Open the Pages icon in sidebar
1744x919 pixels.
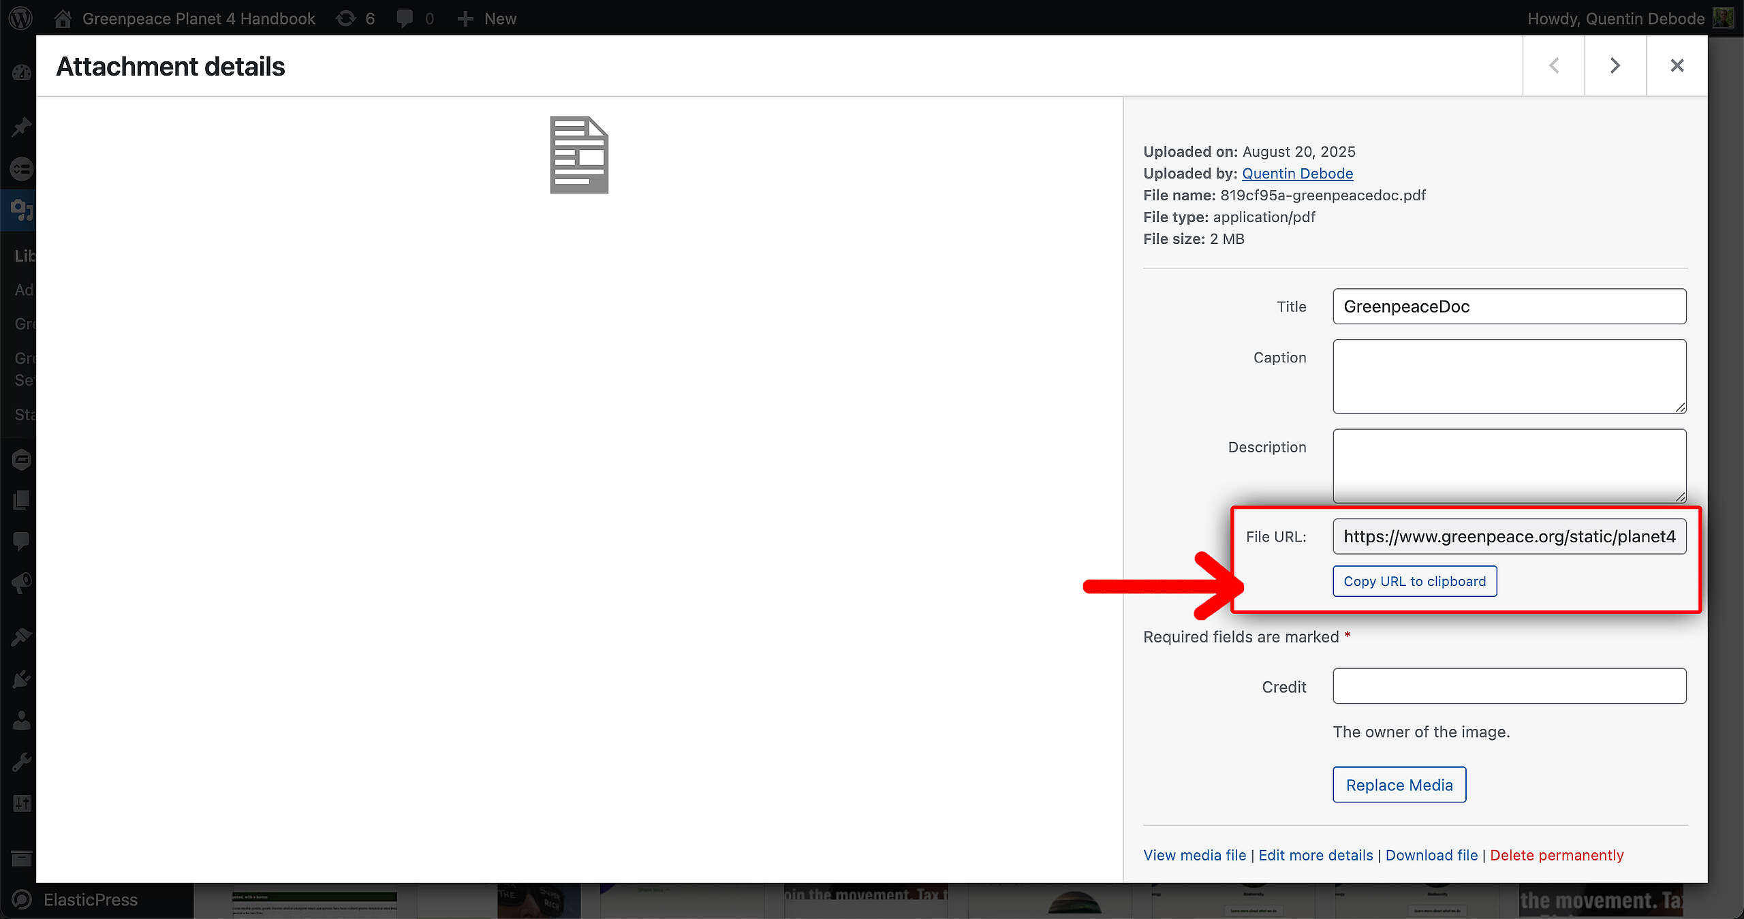point(21,501)
